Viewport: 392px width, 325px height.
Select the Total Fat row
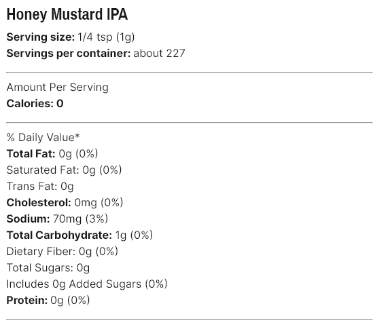point(52,154)
